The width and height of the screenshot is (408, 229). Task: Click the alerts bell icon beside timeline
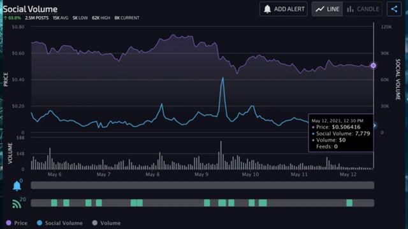click(17, 186)
